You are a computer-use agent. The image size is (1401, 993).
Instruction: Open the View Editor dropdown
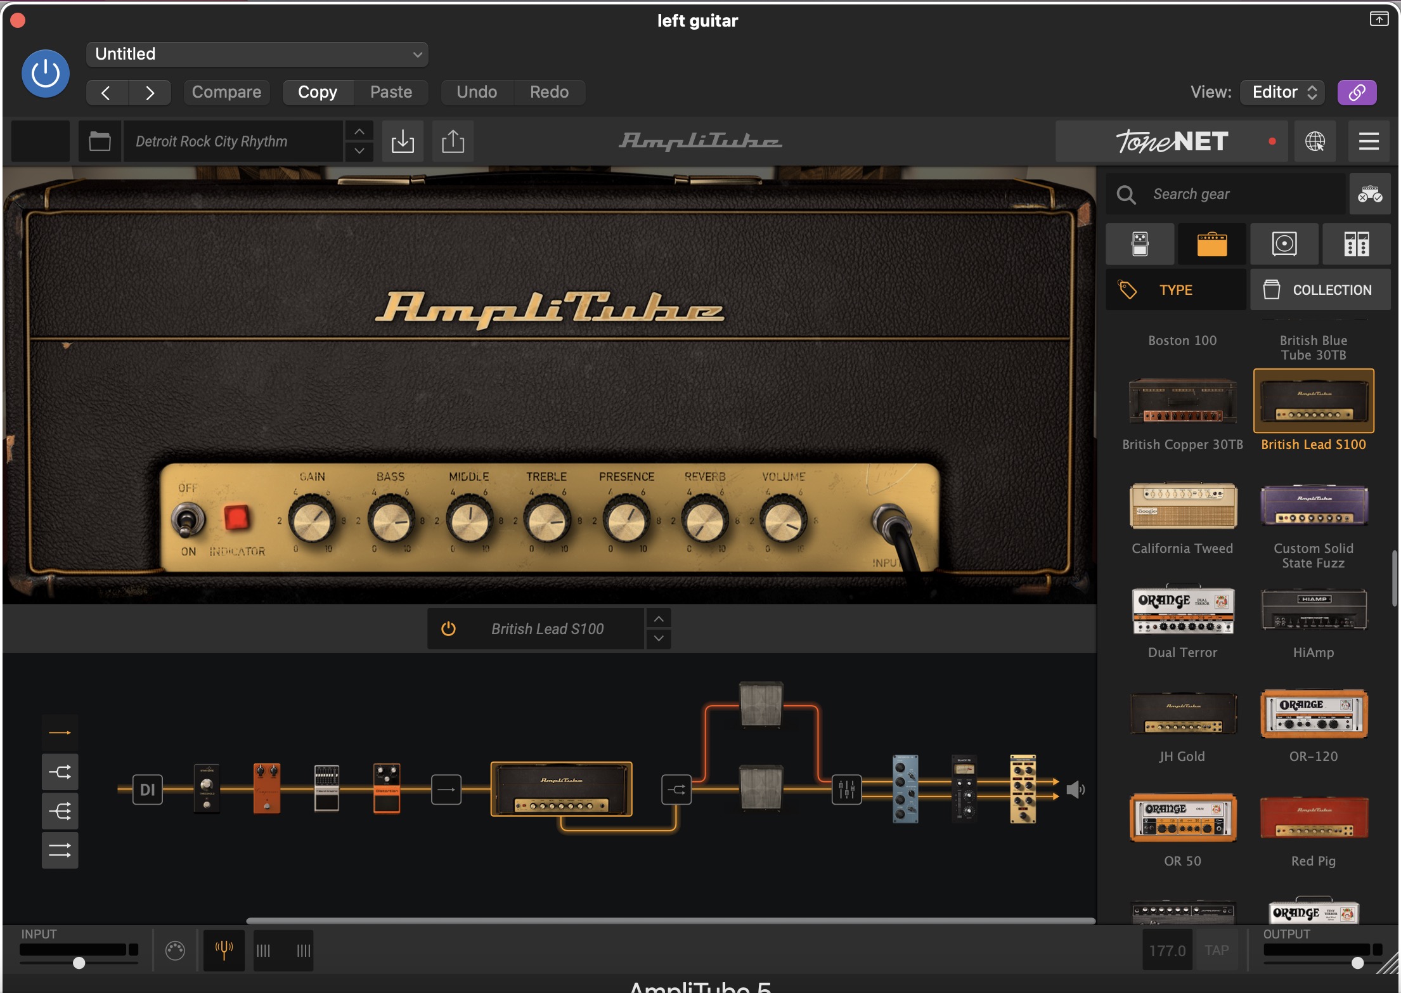[x=1282, y=92]
